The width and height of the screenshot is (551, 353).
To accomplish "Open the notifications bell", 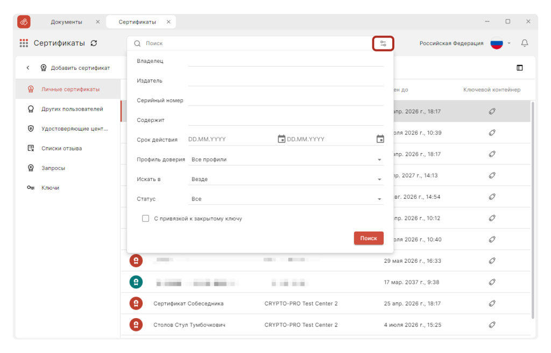I will click(x=524, y=43).
